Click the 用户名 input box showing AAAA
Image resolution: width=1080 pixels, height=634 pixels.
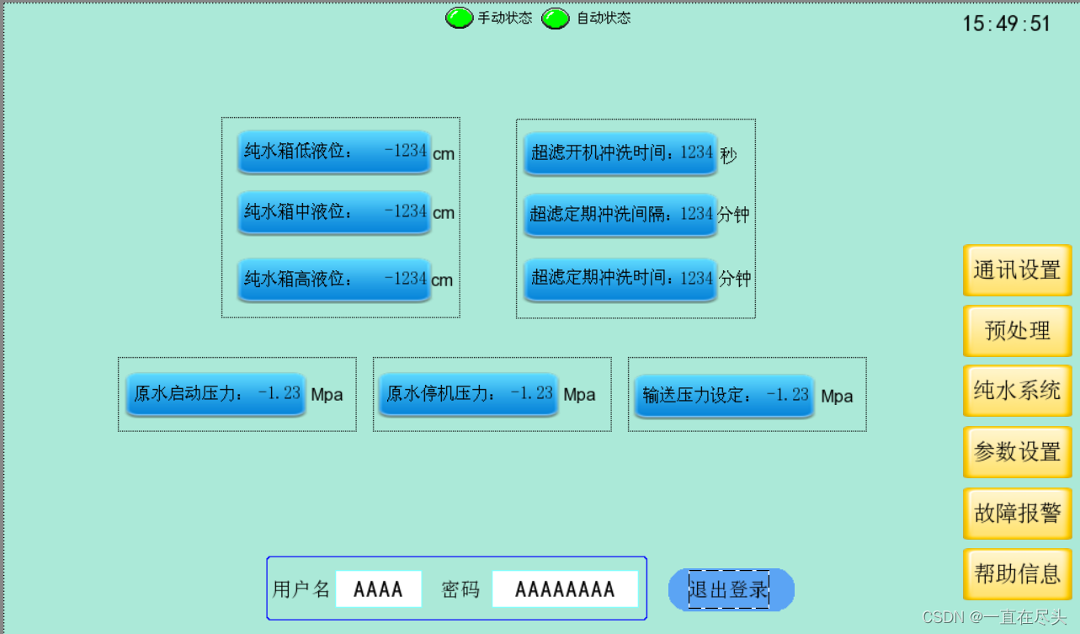(x=379, y=589)
